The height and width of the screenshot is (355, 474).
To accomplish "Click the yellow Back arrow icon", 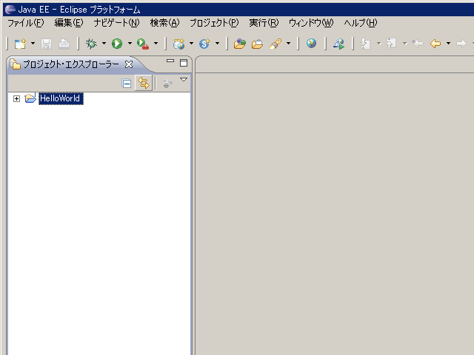I will click(435, 44).
